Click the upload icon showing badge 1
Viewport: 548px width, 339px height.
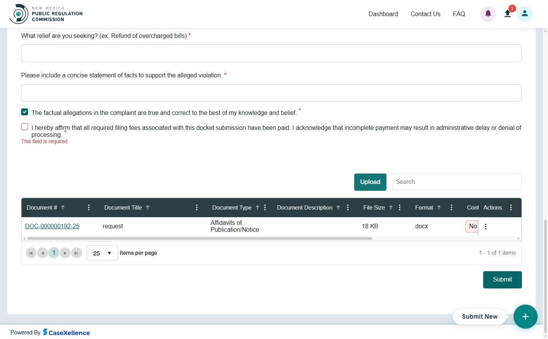(x=507, y=14)
